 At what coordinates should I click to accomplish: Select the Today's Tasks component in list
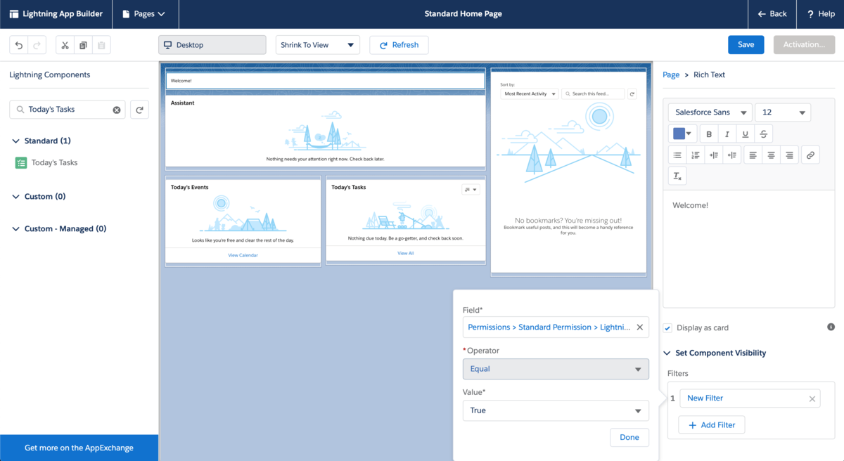pos(54,162)
